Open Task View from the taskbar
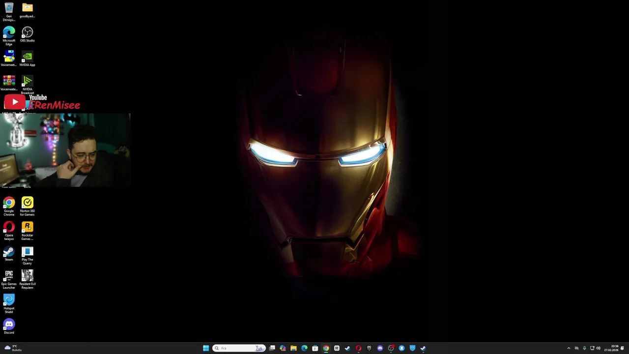 [272, 348]
